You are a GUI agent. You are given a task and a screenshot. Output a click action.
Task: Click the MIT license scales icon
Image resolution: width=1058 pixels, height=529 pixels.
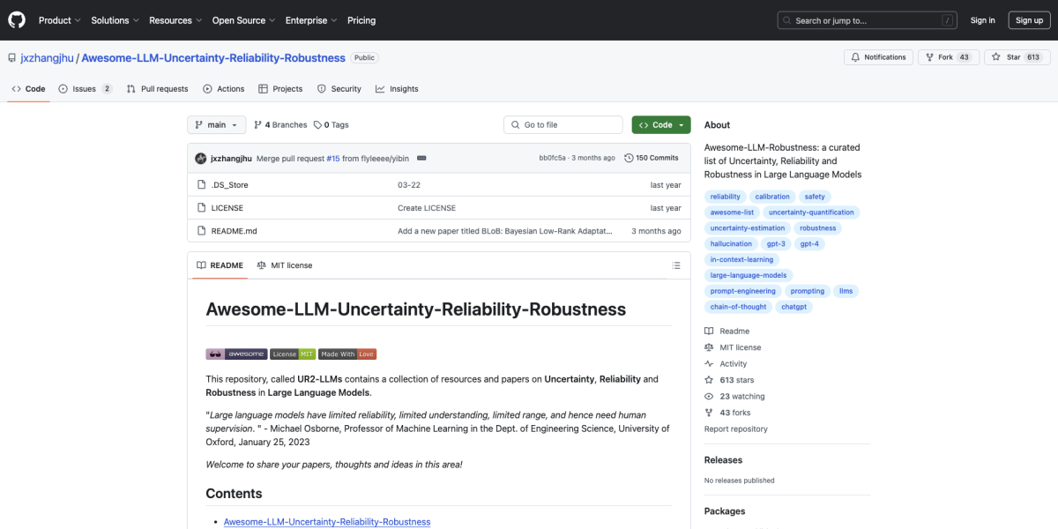tap(708, 346)
